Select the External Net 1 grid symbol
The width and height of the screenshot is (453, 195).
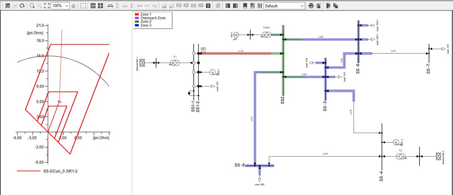pyautogui.click(x=142, y=63)
